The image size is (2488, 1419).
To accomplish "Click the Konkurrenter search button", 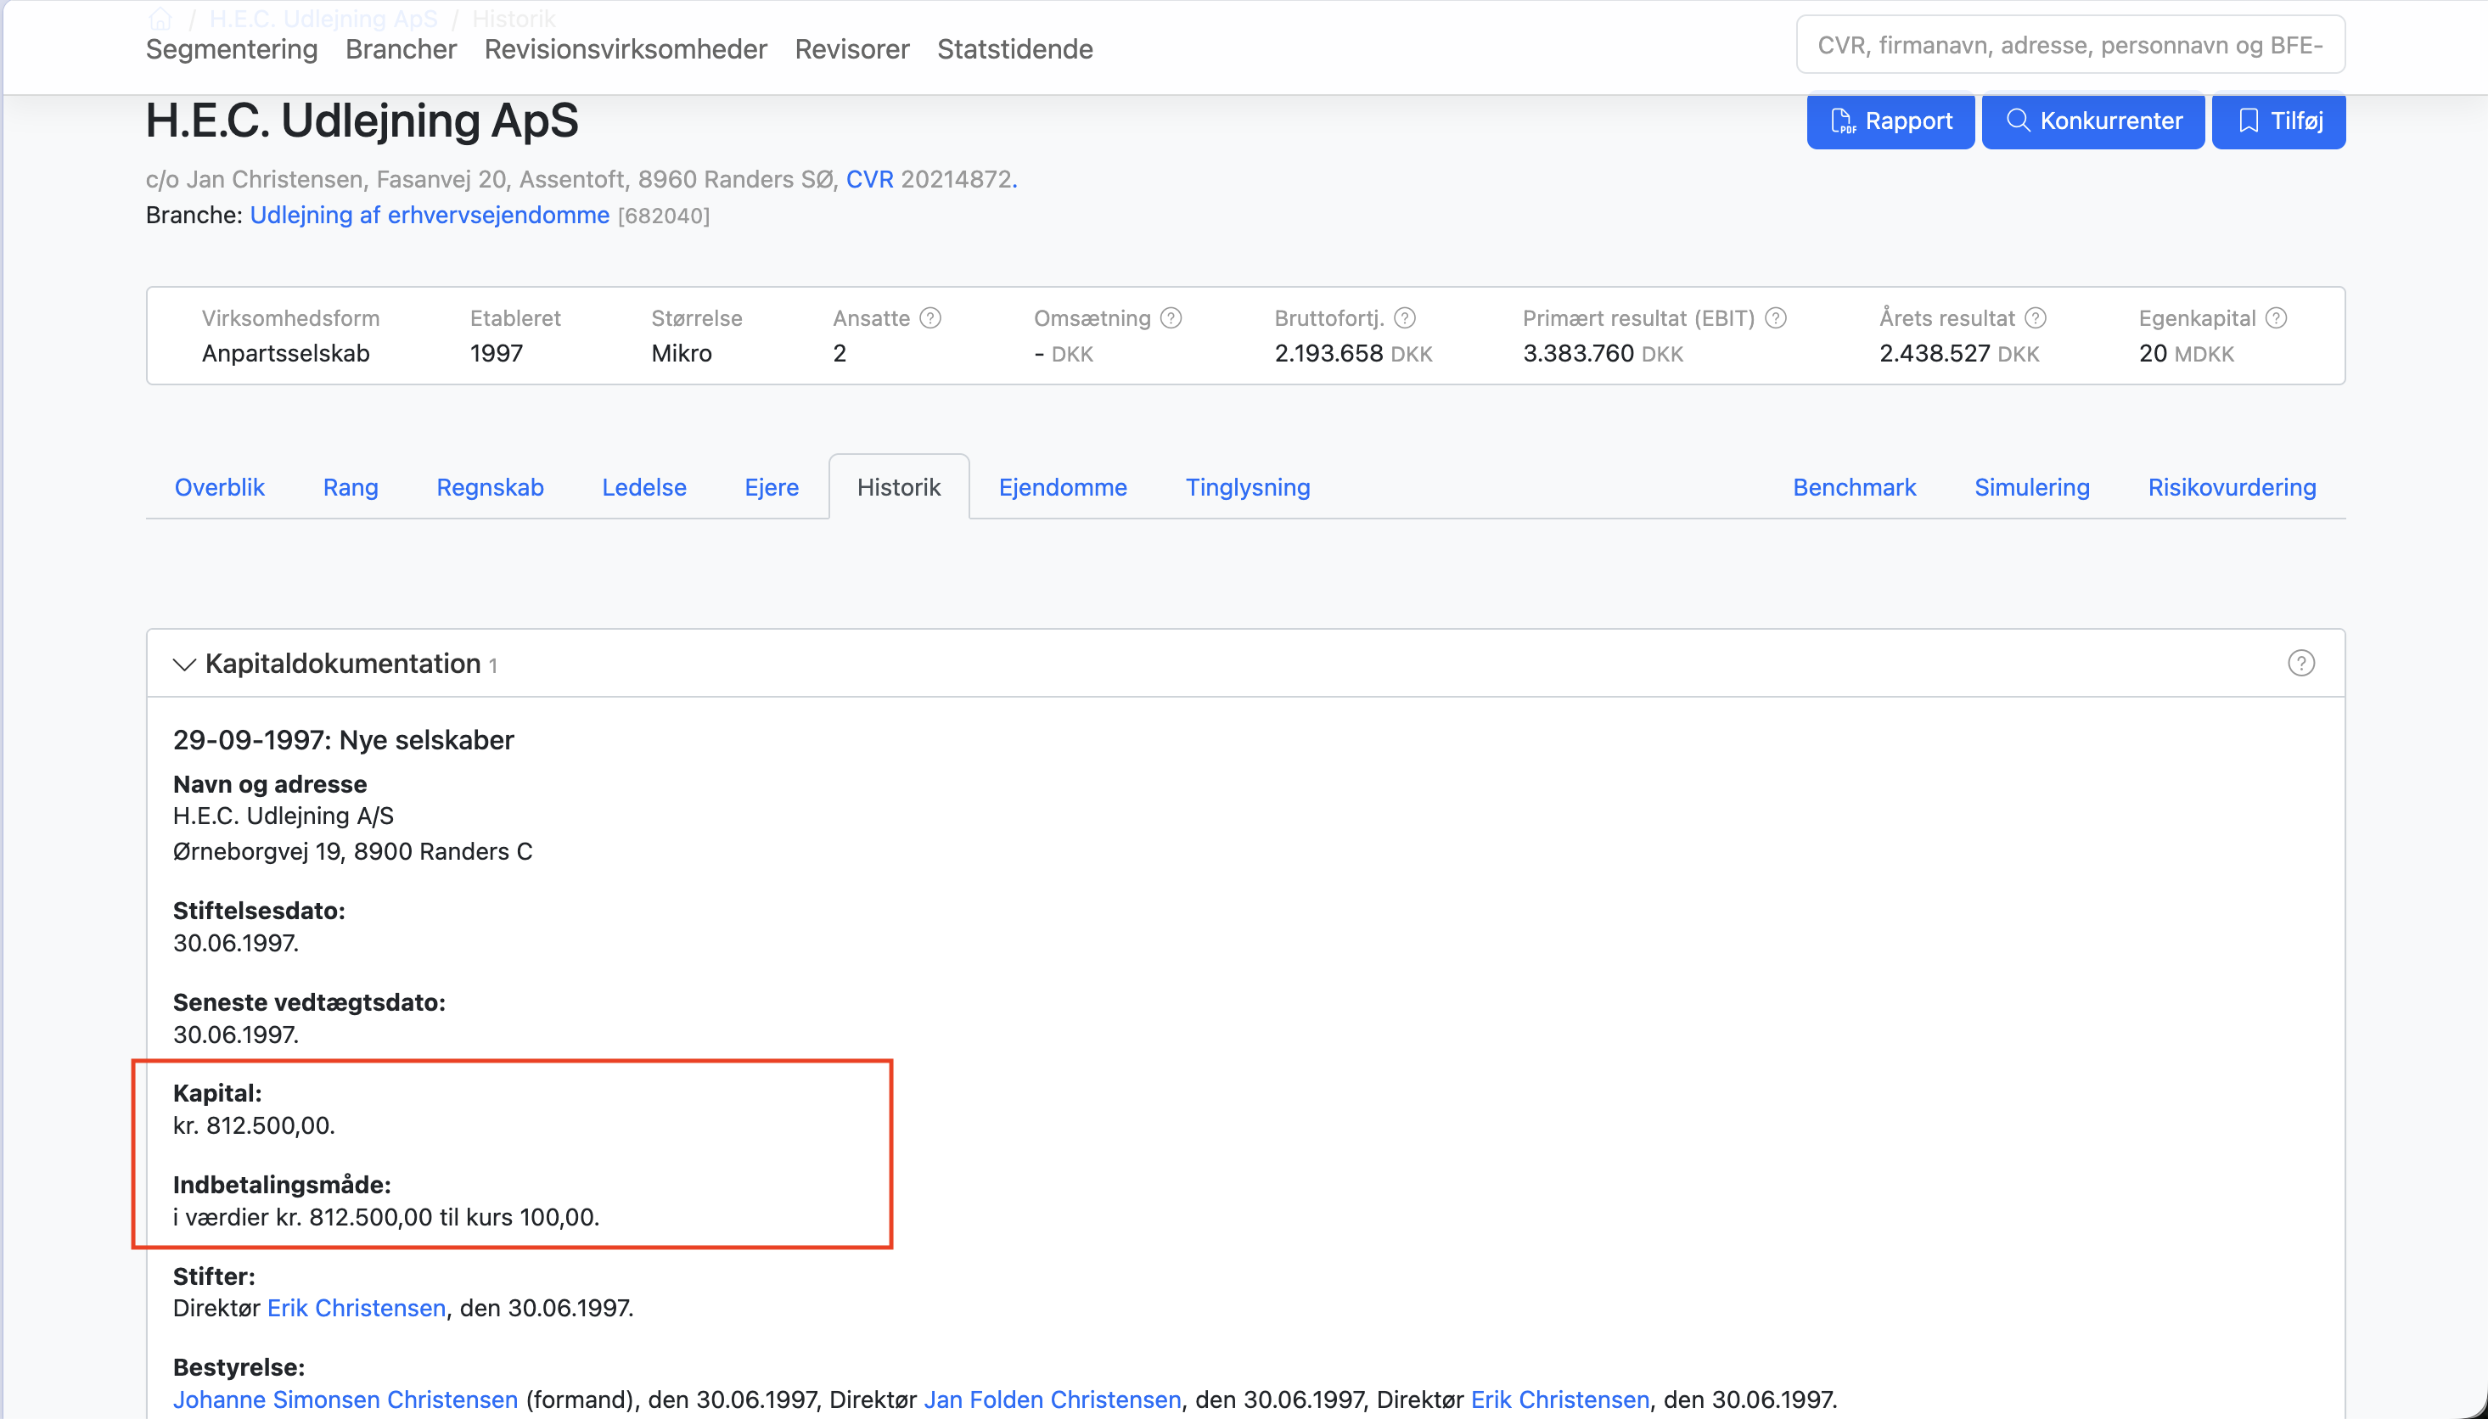I will click(2093, 121).
